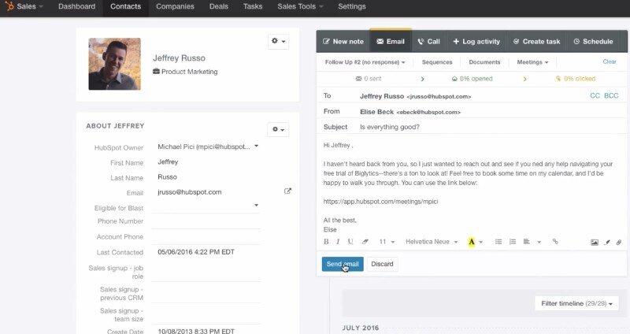This screenshot has height=334, width=630.
Task: Toggle underline formatting in email editor
Action: [350, 242]
